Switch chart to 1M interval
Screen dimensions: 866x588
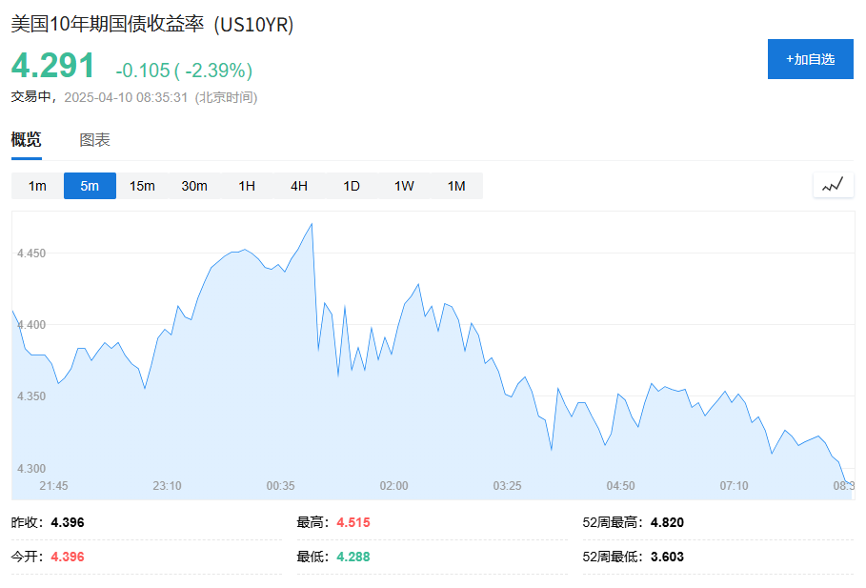click(456, 186)
